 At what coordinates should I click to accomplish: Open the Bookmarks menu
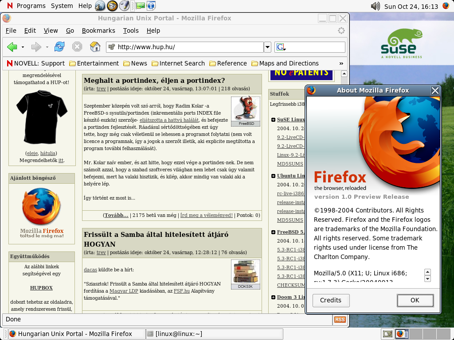[98, 31]
